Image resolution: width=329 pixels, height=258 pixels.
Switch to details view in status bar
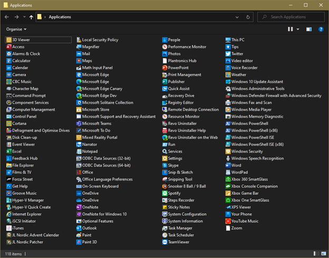(x=316, y=254)
